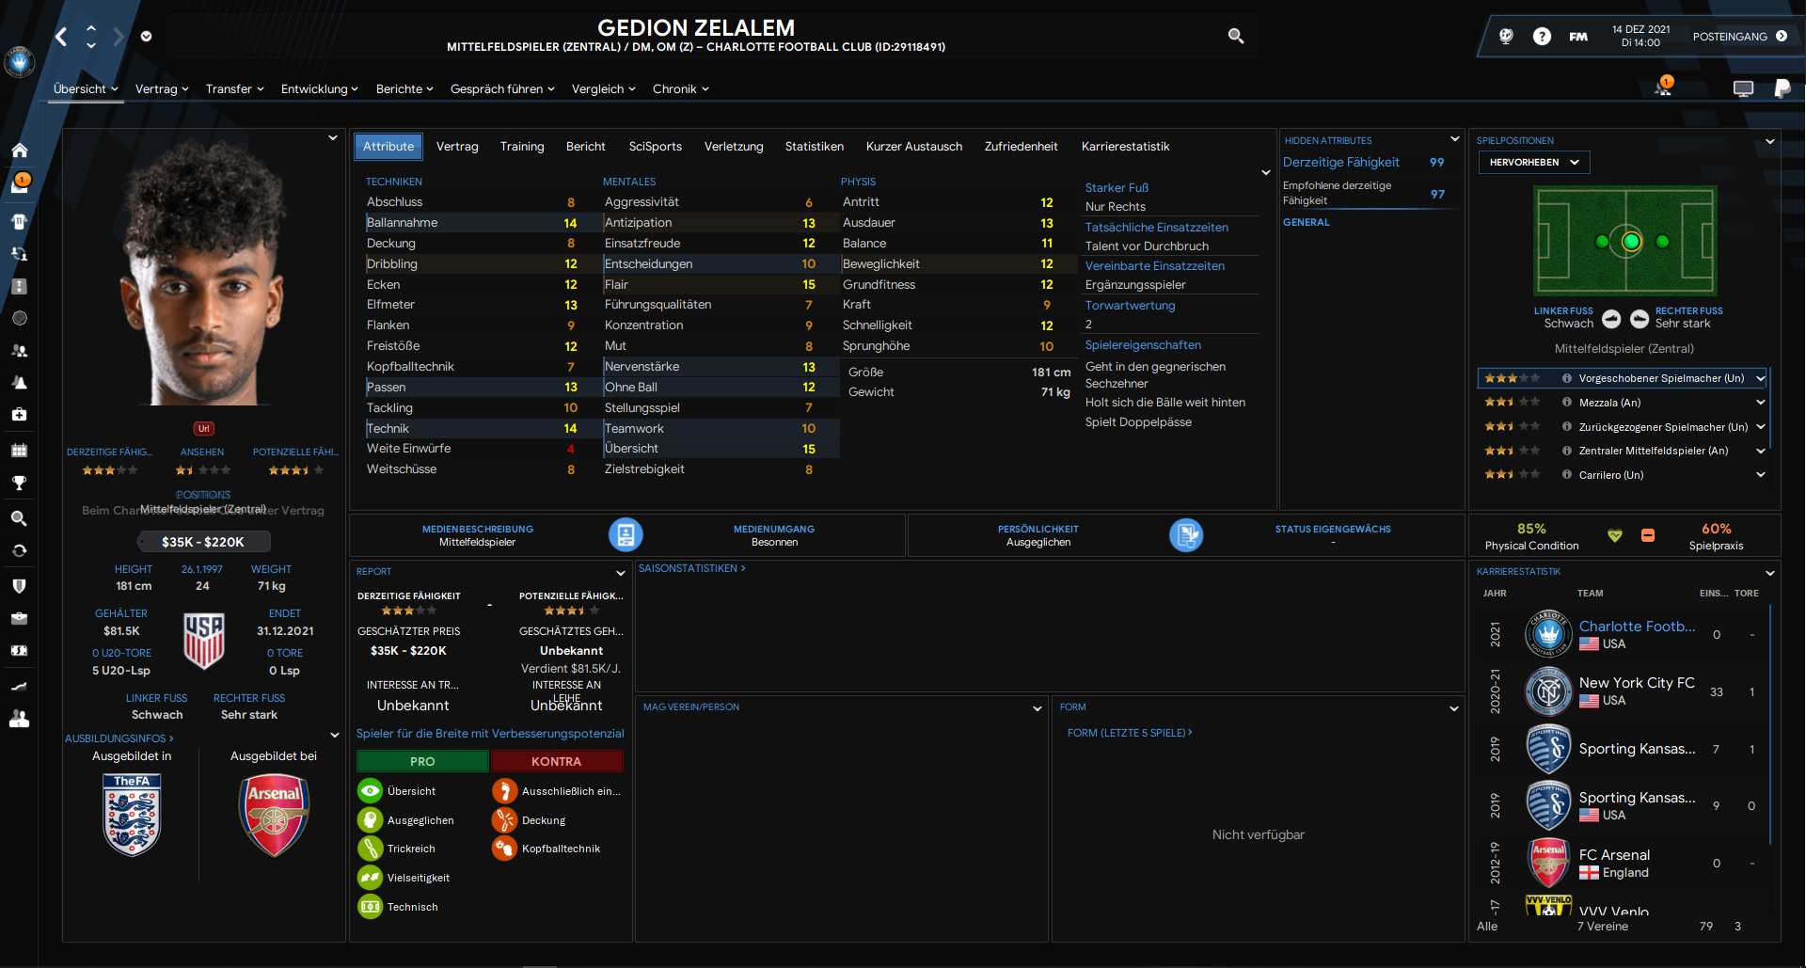Open New York City FC career row
Image resolution: width=1806 pixels, height=968 pixels.
pyautogui.click(x=1637, y=683)
